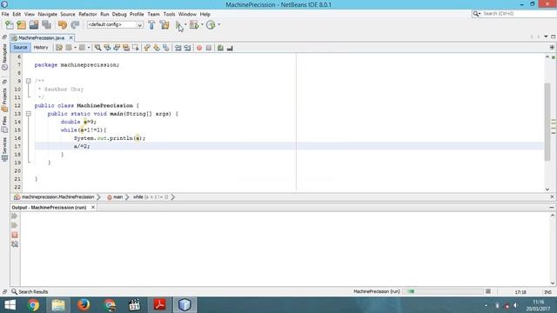Viewport: 557px width, 313px height.
Task: Open dropdown arrow beside Profile Project icon
Action: (x=218, y=24)
